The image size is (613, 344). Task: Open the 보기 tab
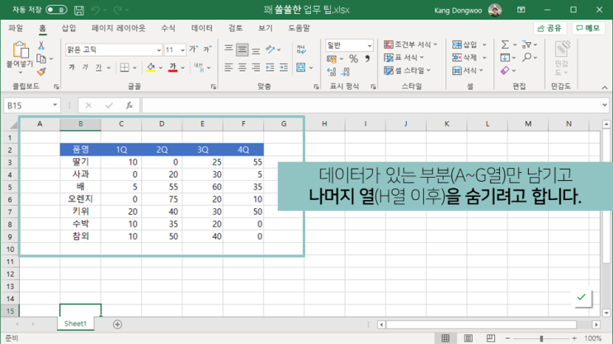point(265,28)
